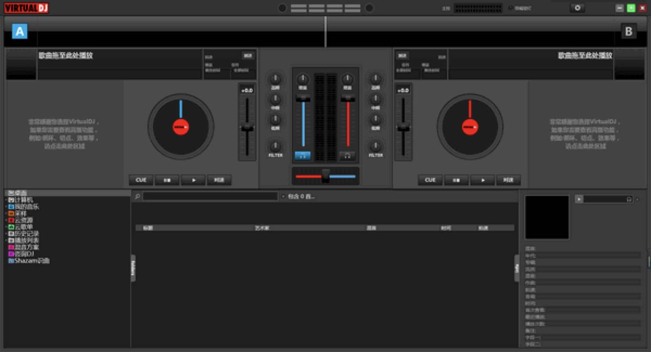The width and height of the screenshot is (651, 352).
Task: Click deck B gain knob
Action: pyautogui.click(x=348, y=79)
